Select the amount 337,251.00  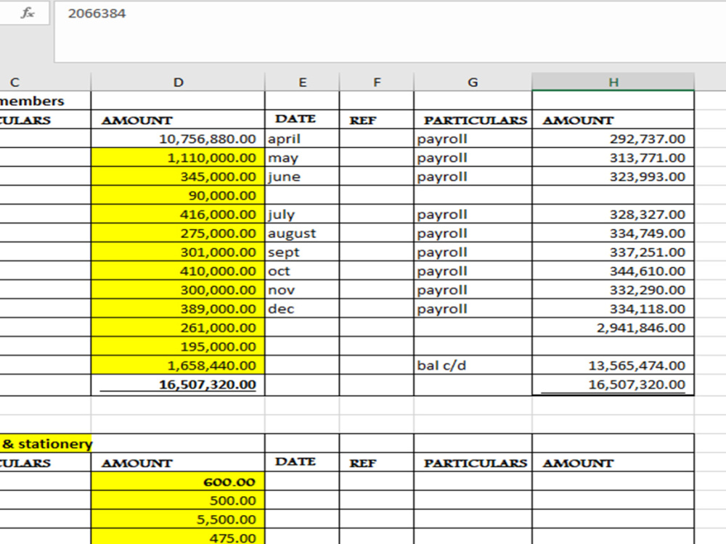click(613, 252)
